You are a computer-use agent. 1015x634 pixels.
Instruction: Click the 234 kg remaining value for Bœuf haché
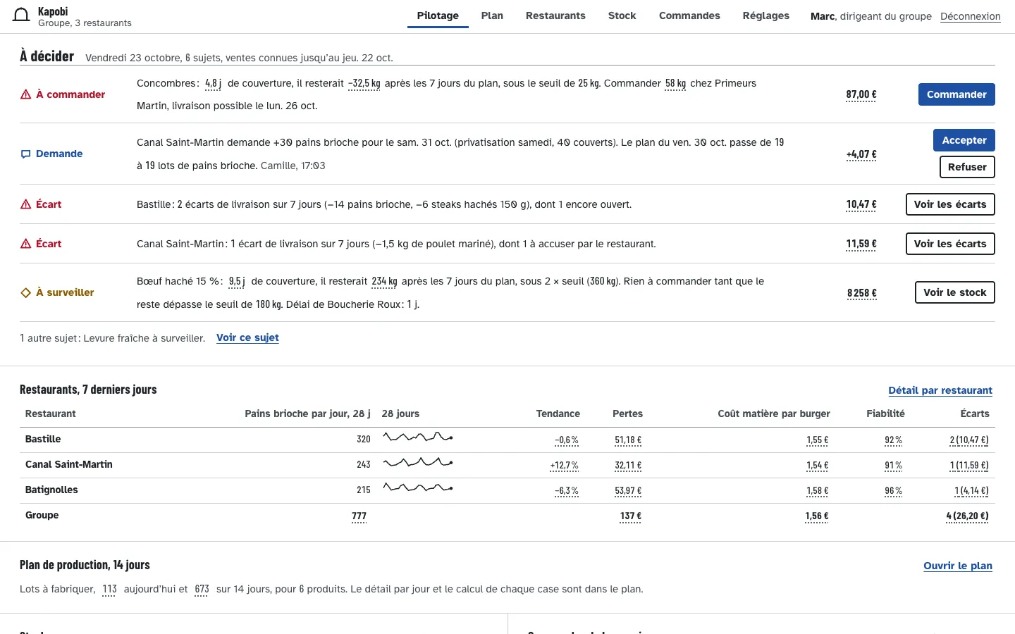384,282
